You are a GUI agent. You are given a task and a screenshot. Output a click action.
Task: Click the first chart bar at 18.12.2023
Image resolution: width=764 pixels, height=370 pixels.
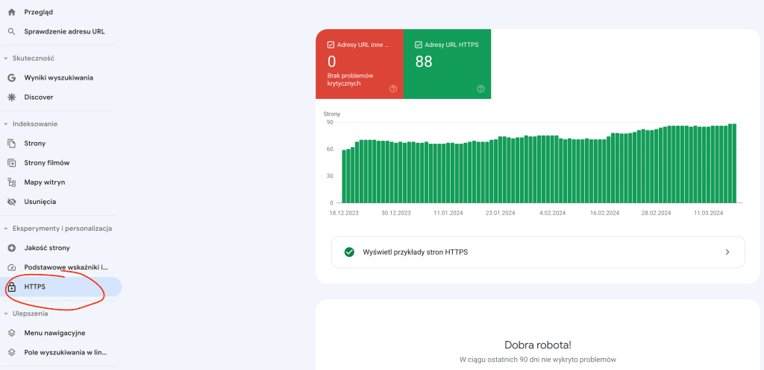point(344,176)
